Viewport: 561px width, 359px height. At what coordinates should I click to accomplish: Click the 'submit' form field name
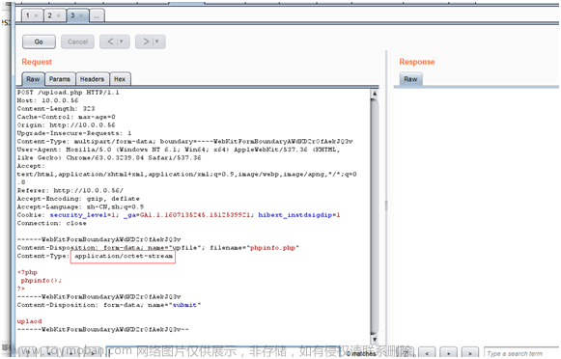tap(184, 305)
